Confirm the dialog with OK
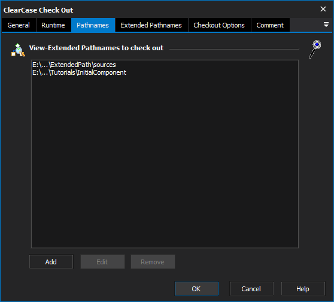Image resolution: width=334 pixels, height=302 pixels. [x=196, y=289]
